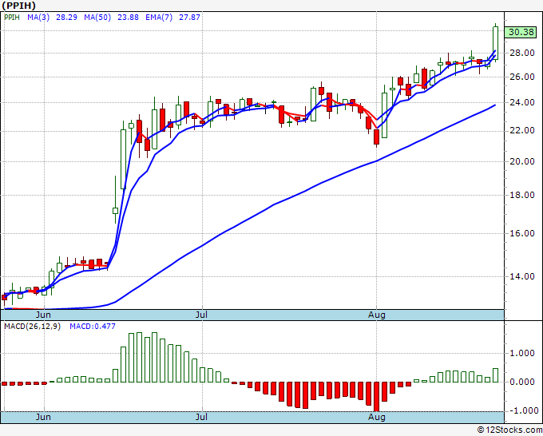
Task: Click the 0.000 MACD axis label
Action: (x=522, y=382)
